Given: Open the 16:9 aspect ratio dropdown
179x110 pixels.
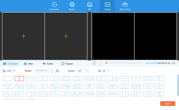Looking at the screenshot, I should 9,71.
